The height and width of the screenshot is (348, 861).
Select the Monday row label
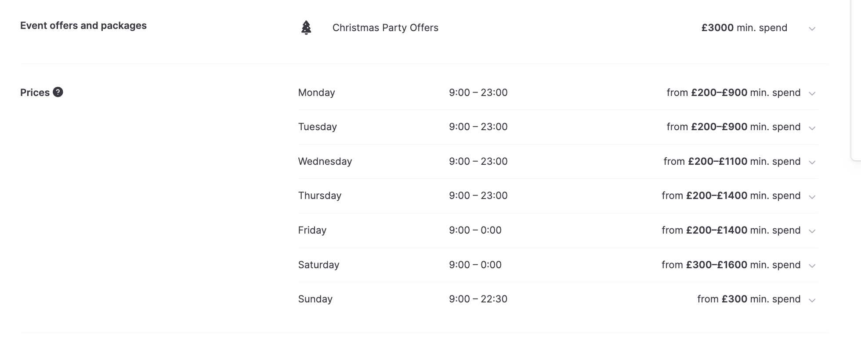click(316, 92)
